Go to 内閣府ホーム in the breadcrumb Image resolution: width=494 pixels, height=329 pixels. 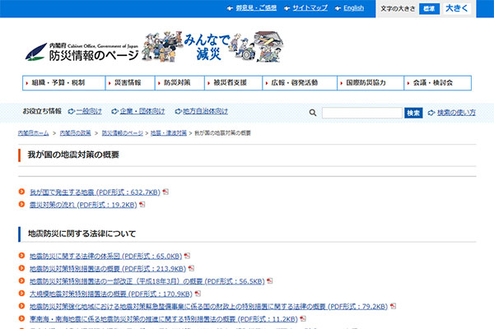tap(33, 132)
